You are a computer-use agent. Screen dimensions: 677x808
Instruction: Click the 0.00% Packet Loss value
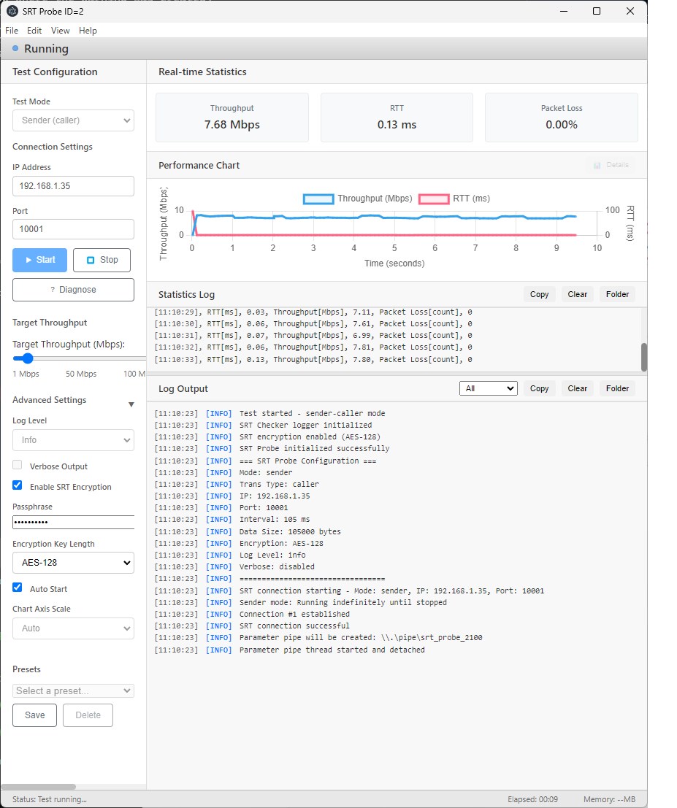click(562, 125)
